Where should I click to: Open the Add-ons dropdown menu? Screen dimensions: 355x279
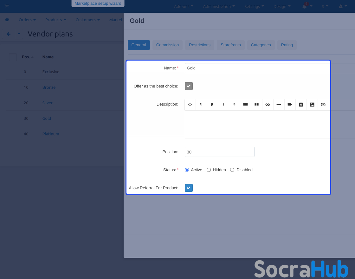click(x=184, y=7)
